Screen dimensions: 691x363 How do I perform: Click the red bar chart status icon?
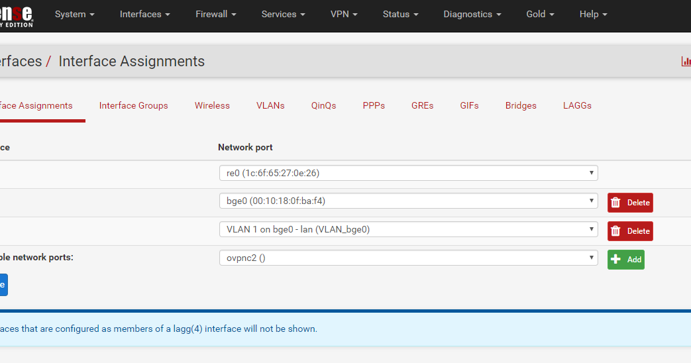tap(686, 61)
